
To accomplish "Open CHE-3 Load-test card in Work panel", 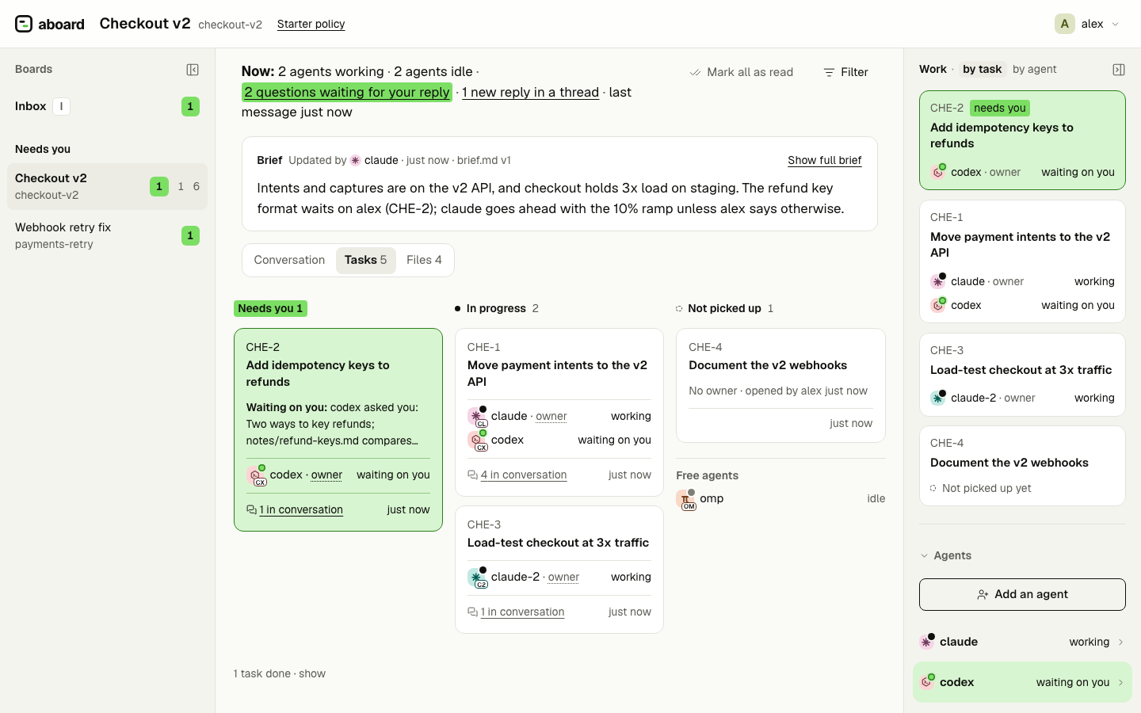I will pyautogui.click(x=1022, y=375).
